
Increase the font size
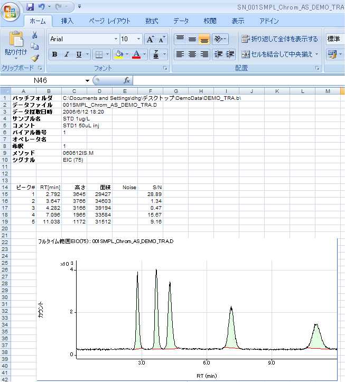click(150, 39)
